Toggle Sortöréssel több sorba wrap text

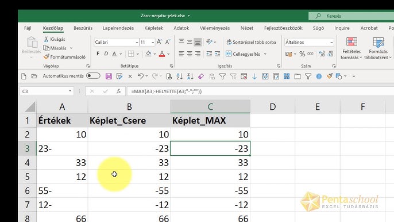click(x=251, y=43)
